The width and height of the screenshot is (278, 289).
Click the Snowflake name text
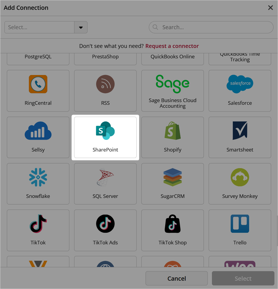click(38, 196)
